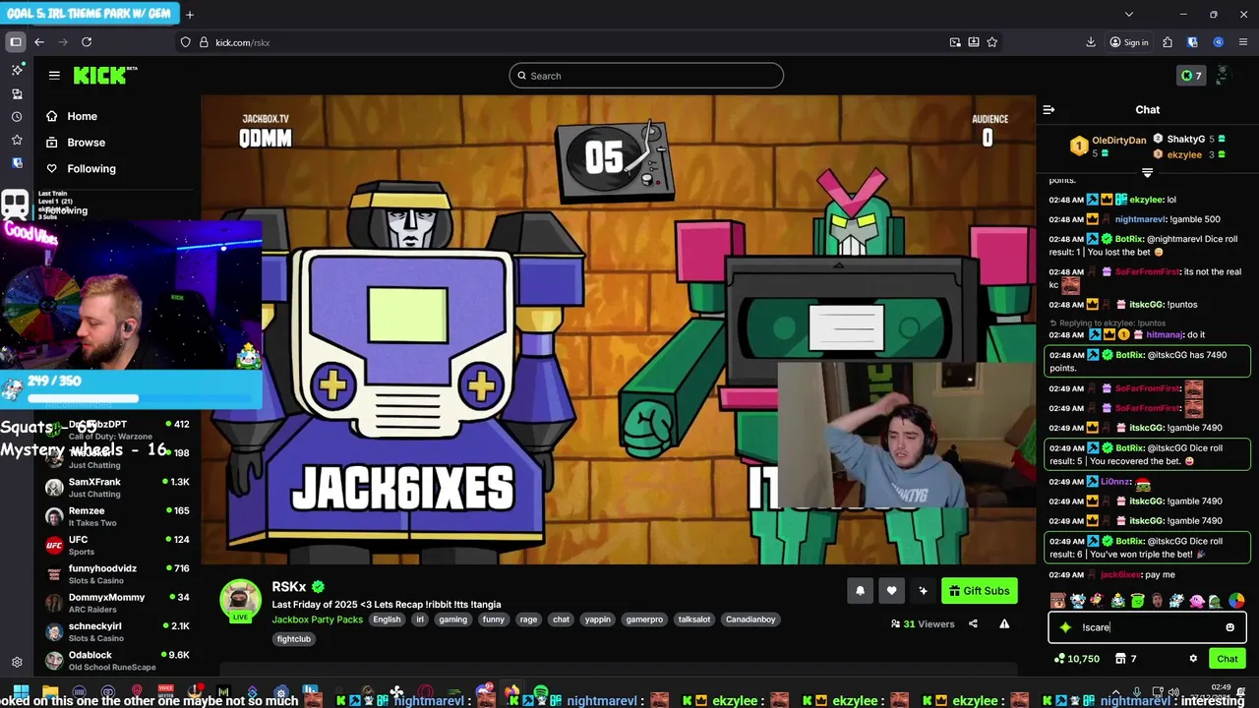Image resolution: width=1259 pixels, height=708 pixels.
Task: Open the browser sidebar history clock icon
Action: [17, 117]
